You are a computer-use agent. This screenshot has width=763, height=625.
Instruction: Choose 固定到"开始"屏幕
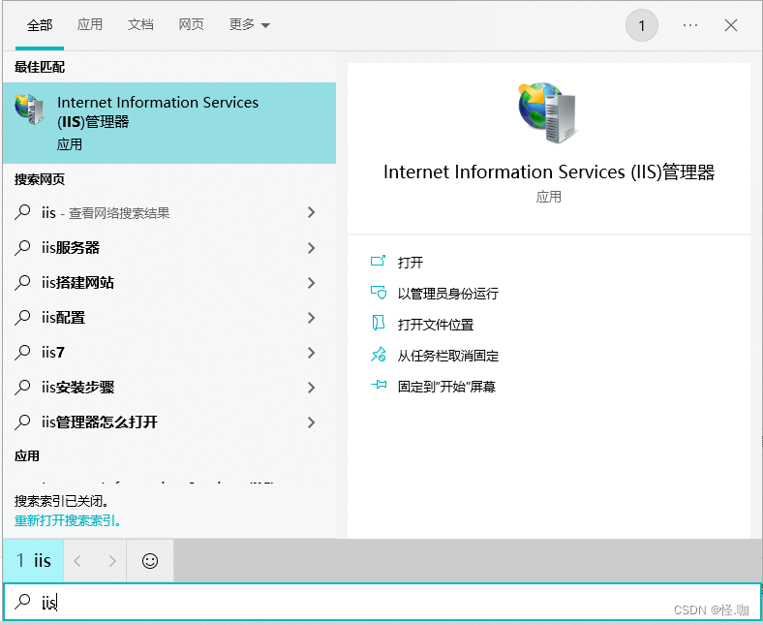click(x=446, y=387)
